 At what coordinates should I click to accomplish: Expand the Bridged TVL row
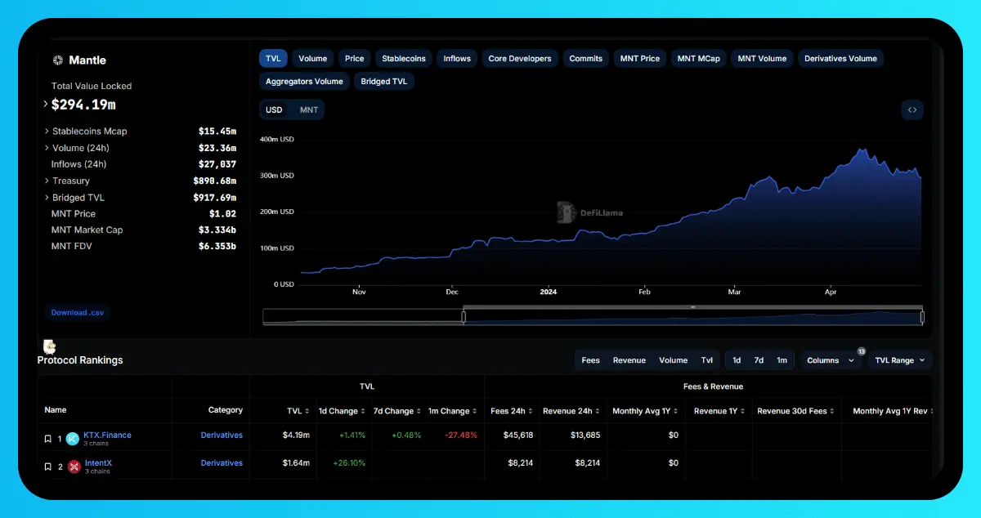coord(47,198)
